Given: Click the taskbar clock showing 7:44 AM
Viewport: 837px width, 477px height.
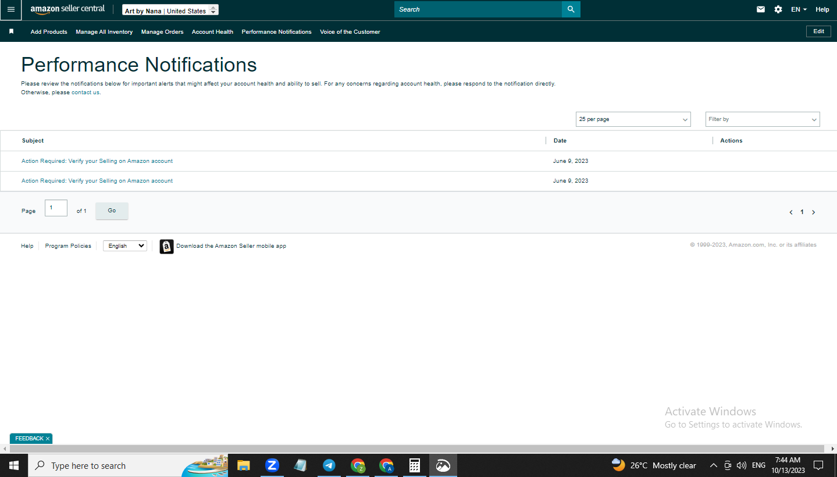Looking at the screenshot, I should (788, 465).
